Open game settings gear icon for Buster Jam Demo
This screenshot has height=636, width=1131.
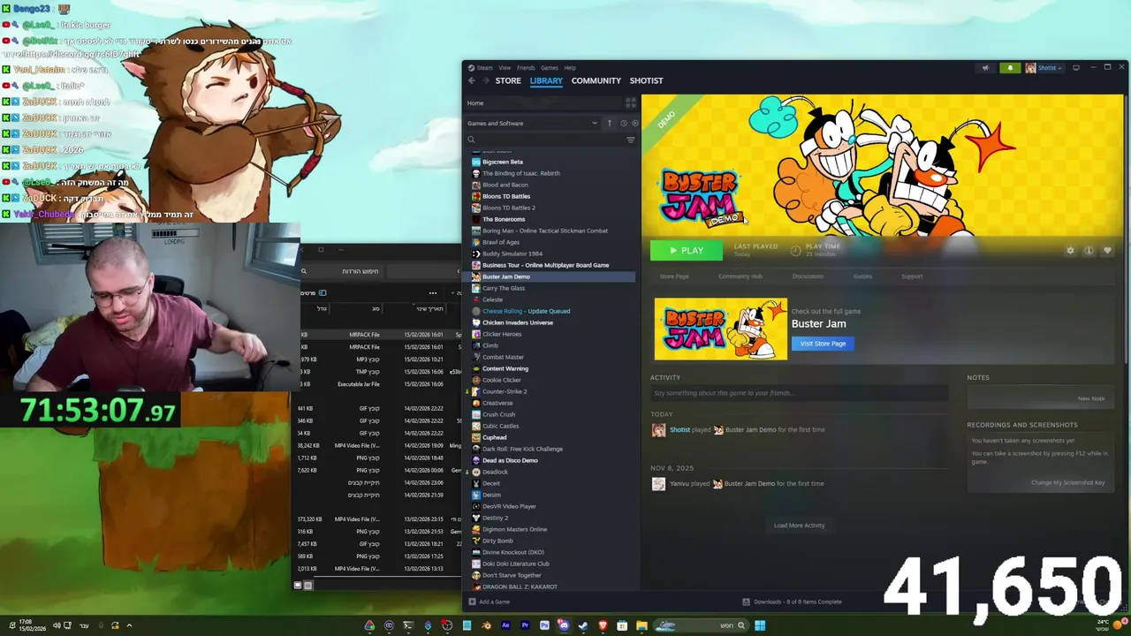[1070, 251]
